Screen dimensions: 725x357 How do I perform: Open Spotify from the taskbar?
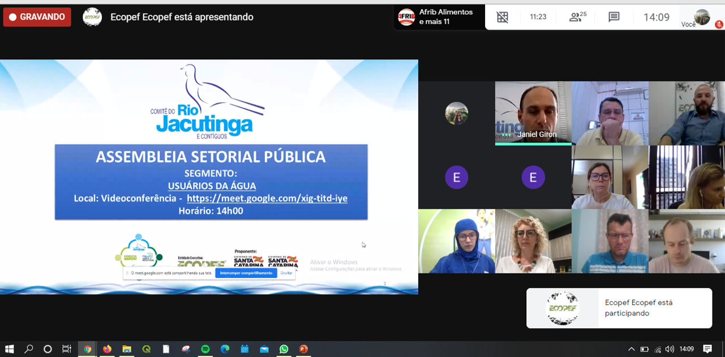pos(205,349)
